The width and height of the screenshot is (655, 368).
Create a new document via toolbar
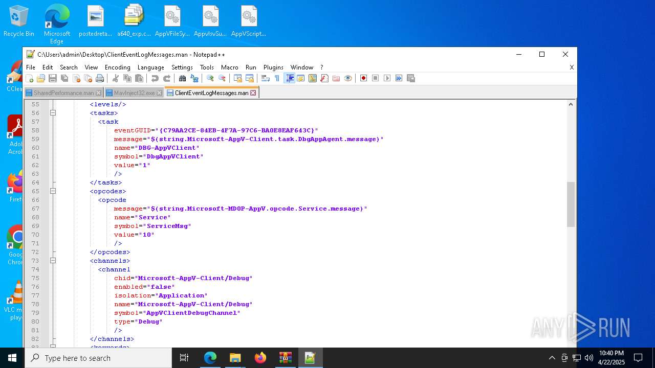30,78
